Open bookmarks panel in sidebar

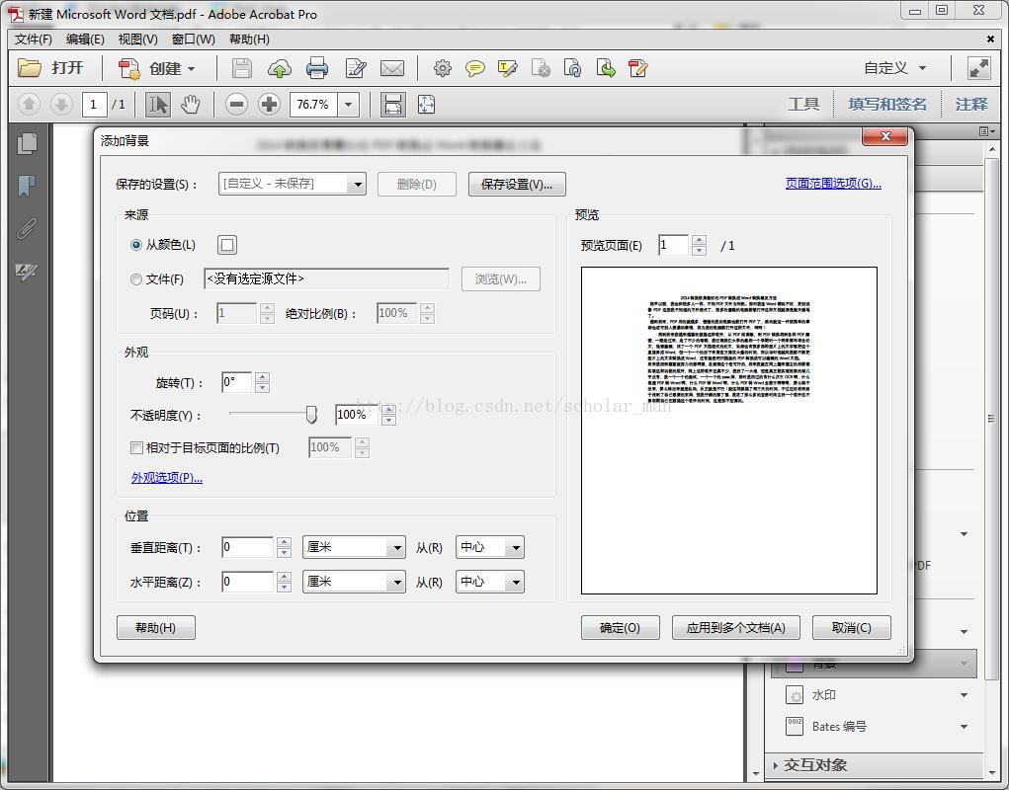point(27,186)
